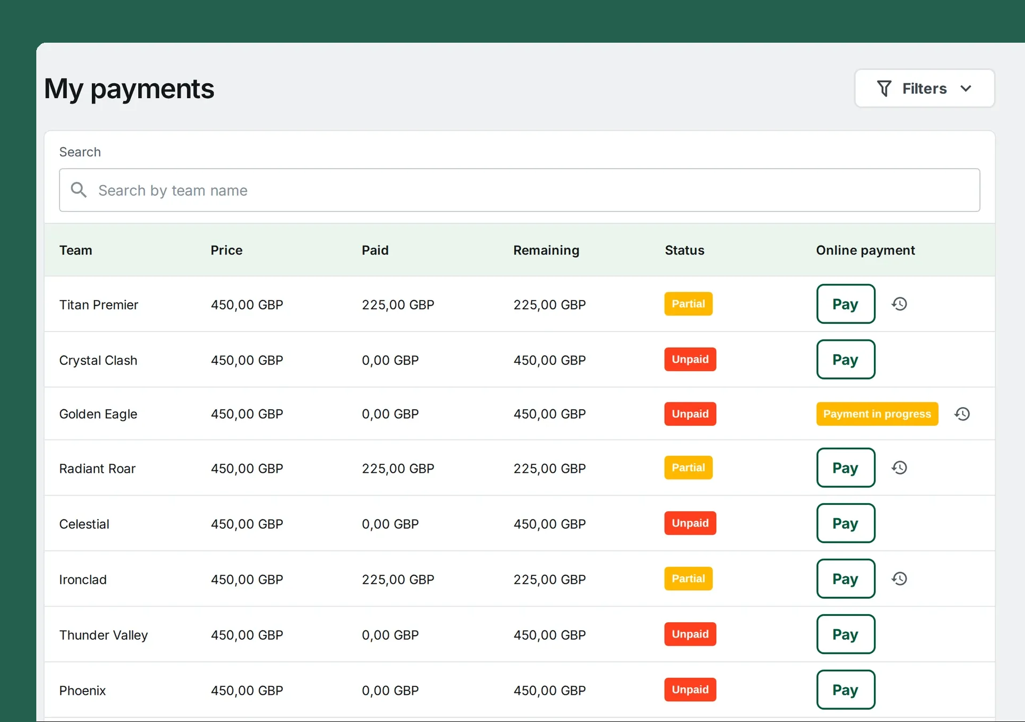Open payment history for Titan Premier
Image resolution: width=1025 pixels, height=722 pixels.
tap(900, 304)
